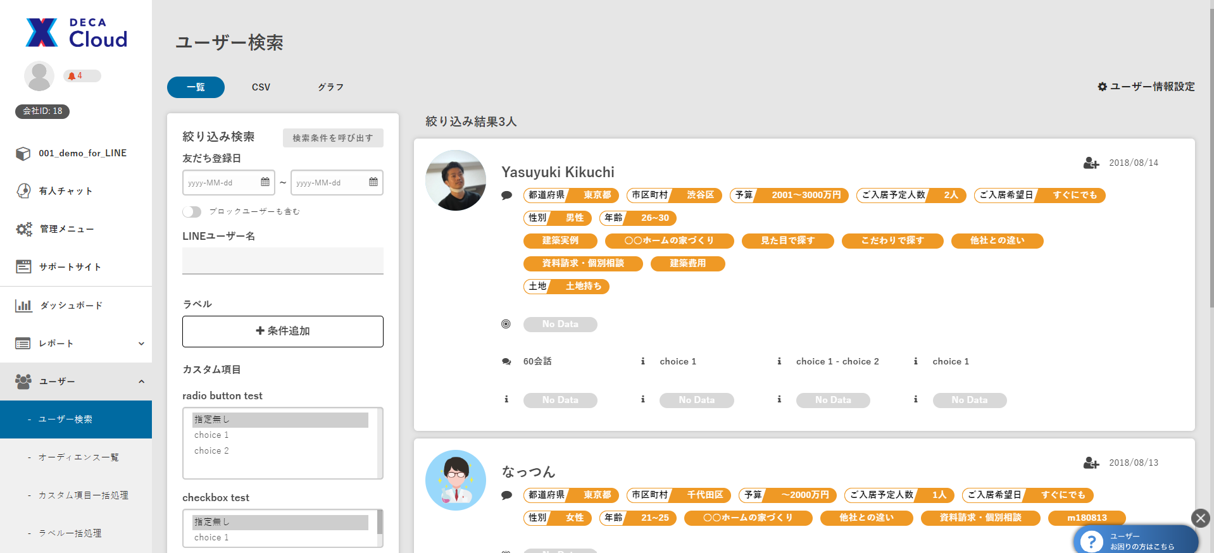Image resolution: width=1214 pixels, height=553 pixels.
Task: Click 建築実例 label tag
Action: pyautogui.click(x=560, y=241)
